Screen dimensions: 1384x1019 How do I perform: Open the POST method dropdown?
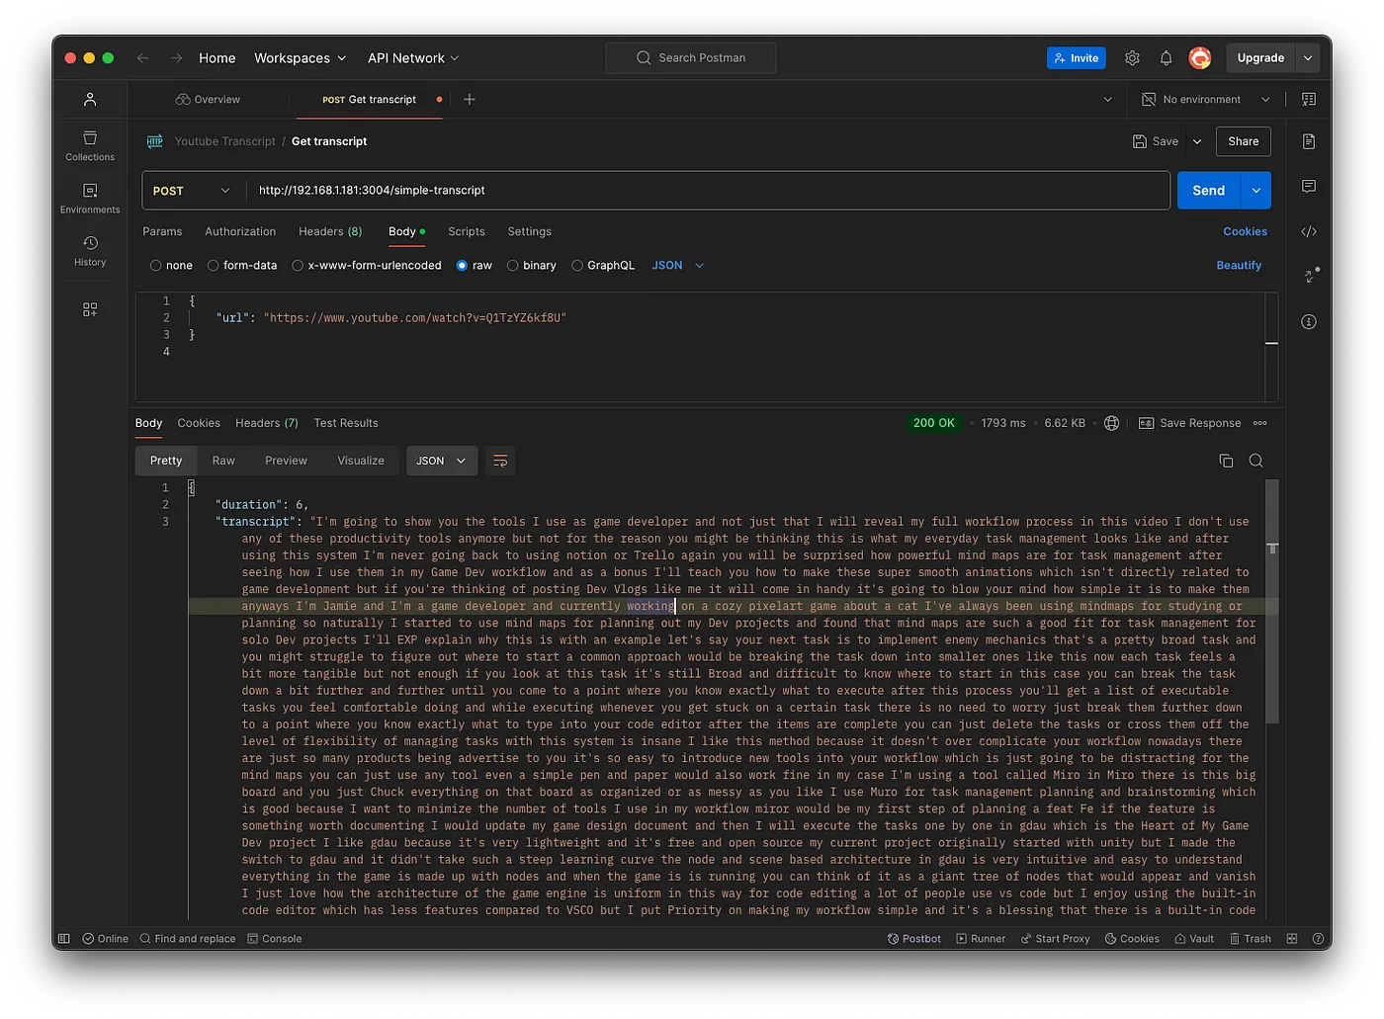pos(192,191)
